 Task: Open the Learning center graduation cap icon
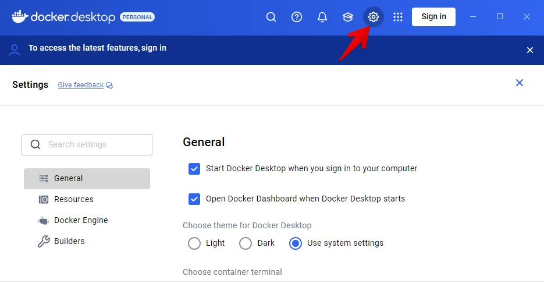(x=347, y=17)
